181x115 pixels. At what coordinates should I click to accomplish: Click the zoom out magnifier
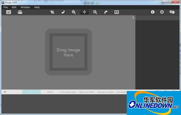click(x=95, y=12)
